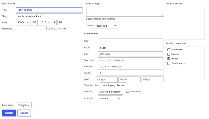
Task: Open the Language dropdown set to Français
Action: pyautogui.click(x=24, y=105)
